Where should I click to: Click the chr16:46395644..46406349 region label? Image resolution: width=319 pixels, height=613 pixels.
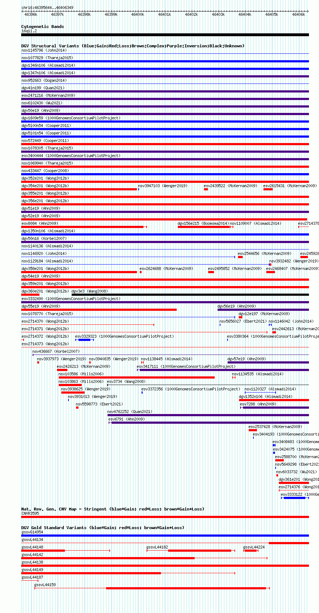(47, 8)
